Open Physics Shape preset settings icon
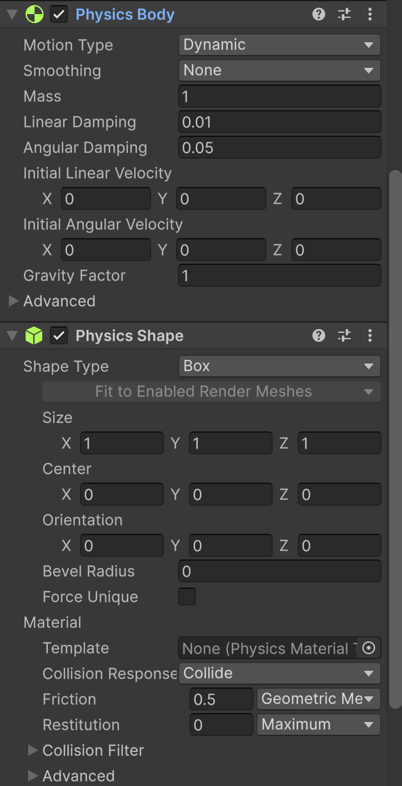402x786 pixels. pos(344,335)
